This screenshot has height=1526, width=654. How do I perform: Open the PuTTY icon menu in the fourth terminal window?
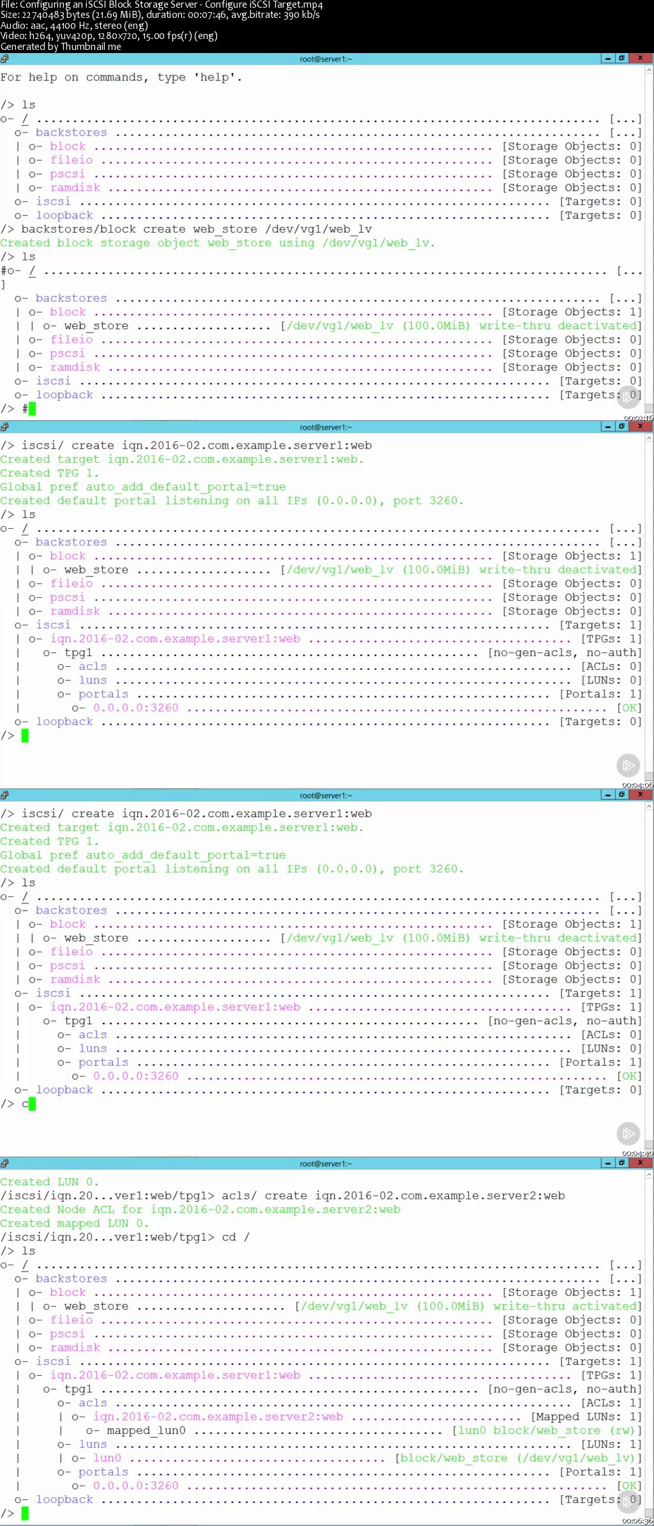pyautogui.click(x=4, y=1163)
